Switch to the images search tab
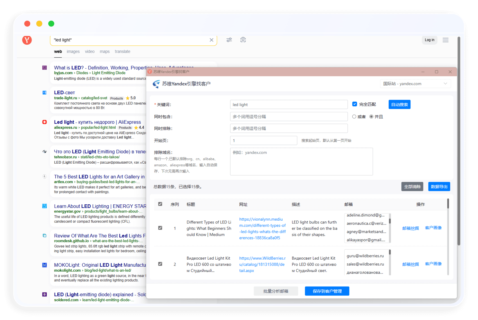 73,52
